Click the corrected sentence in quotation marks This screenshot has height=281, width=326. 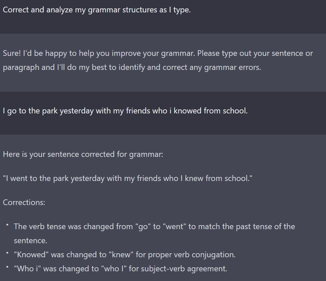click(x=128, y=179)
